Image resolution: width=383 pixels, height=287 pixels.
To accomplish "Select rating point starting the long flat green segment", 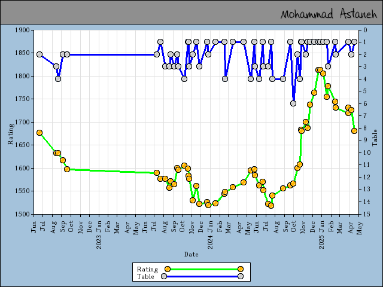I will click(67, 169).
